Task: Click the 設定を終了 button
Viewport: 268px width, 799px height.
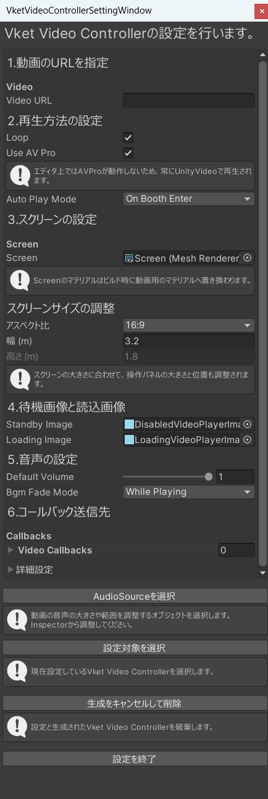Action: [134, 758]
